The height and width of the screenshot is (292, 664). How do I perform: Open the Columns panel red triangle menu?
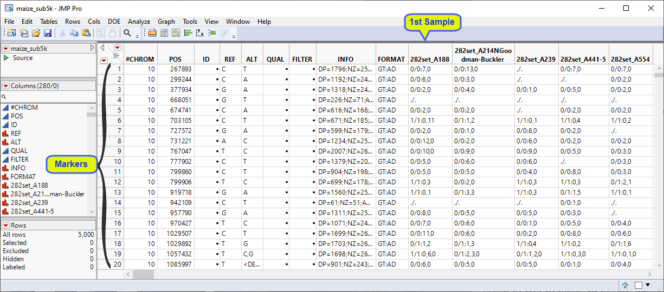[6, 86]
